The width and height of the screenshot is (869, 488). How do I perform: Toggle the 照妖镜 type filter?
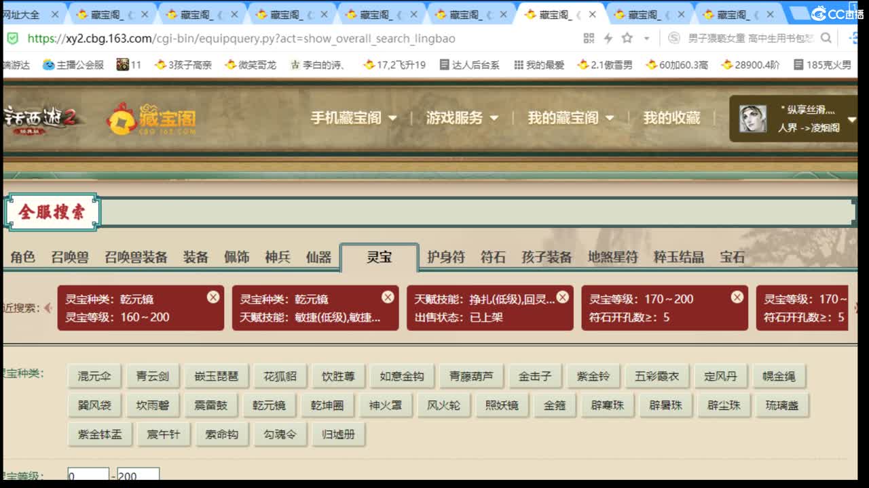tap(502, 405)
